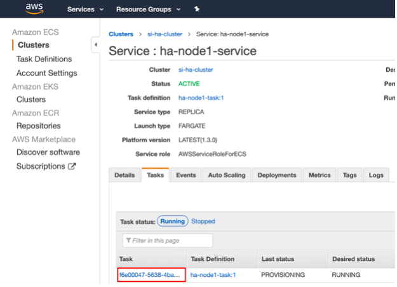Click the AWSServiceRoleForECS value
This screenshot has width=397, height=287.
[212, 154]
